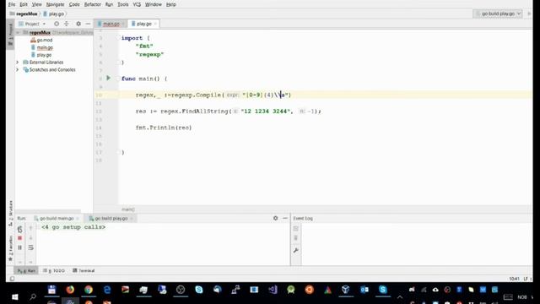Click the main() editor breadcrumb
Viewport: 540px width, 304px height.
click(x=127, y=209)
